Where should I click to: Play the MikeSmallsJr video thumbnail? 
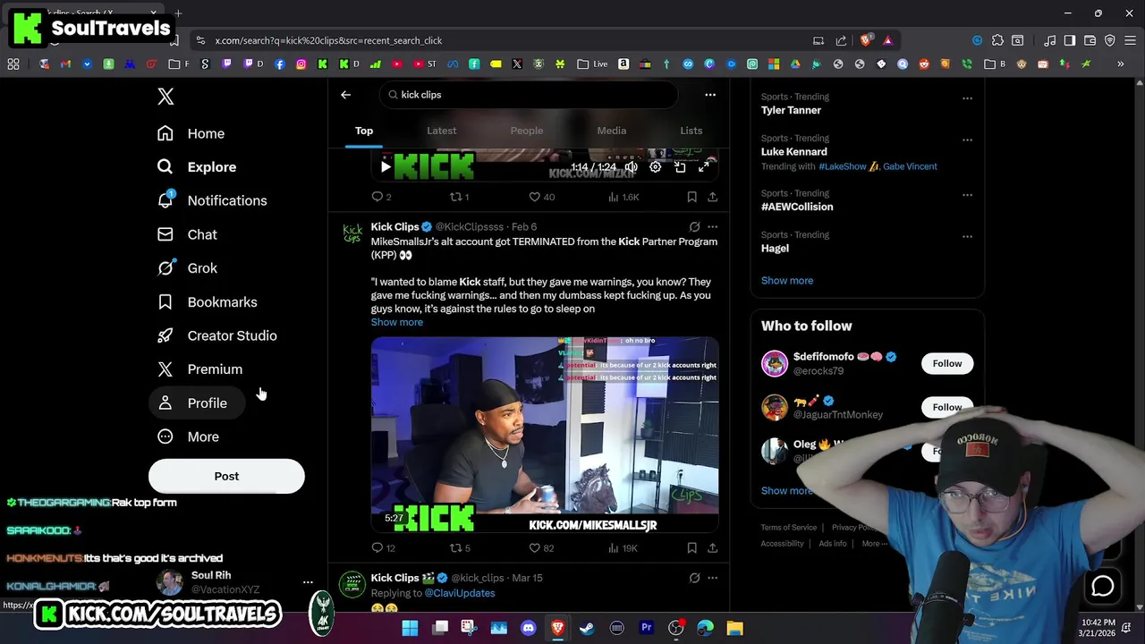click(x=545, y=436)
